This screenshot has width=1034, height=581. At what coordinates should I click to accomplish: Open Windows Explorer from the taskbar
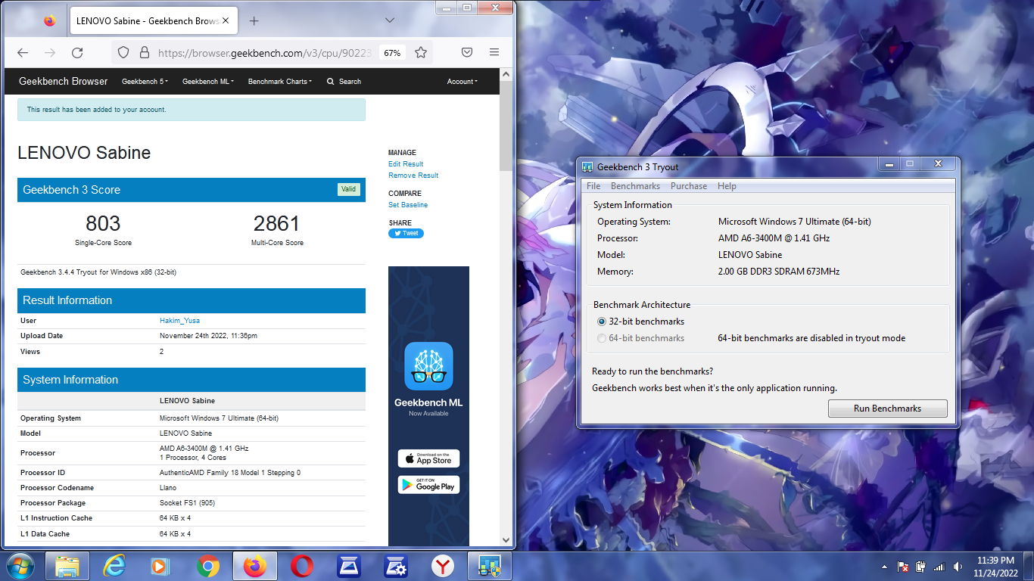[x=67, y=567]
